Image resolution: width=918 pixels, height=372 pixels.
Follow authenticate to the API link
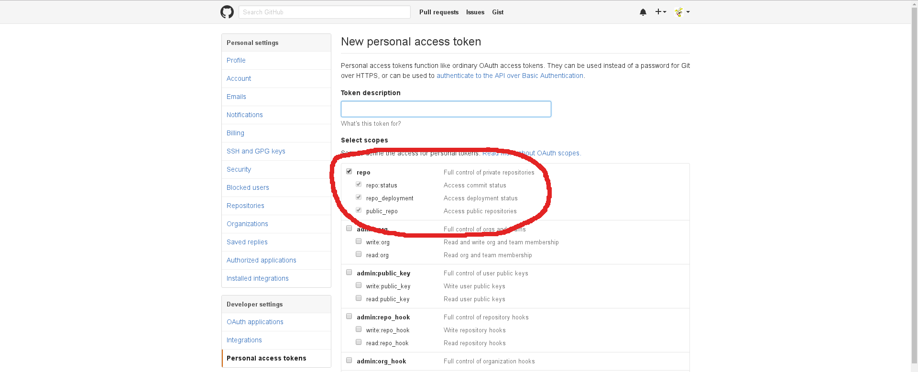click(x=510, y=76)
